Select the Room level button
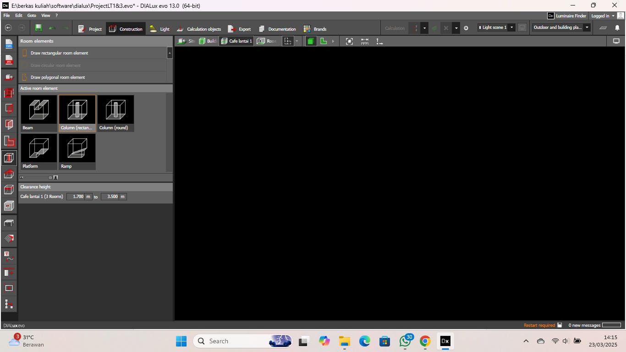 click(266, 41)
